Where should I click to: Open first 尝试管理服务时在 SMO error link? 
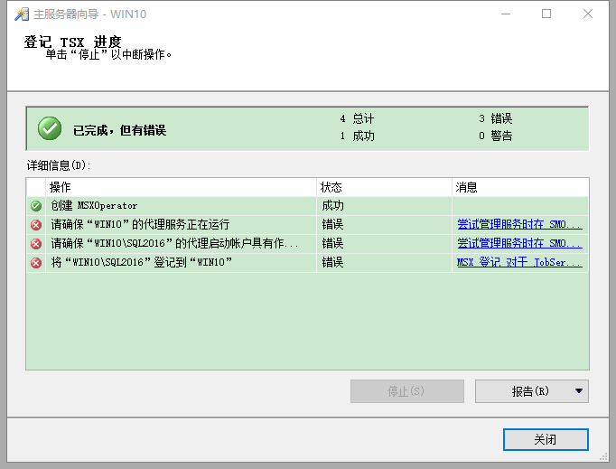[x=519, y=225]
